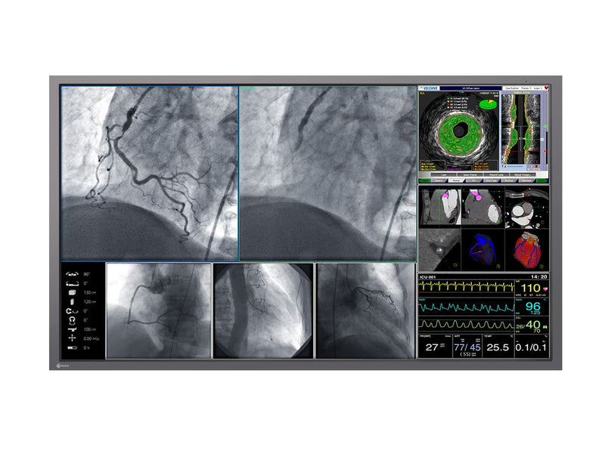The height and width of the screenshot is (453, 605).
Task: Click the patient table tilt icon
Action: tap(72, 284)
